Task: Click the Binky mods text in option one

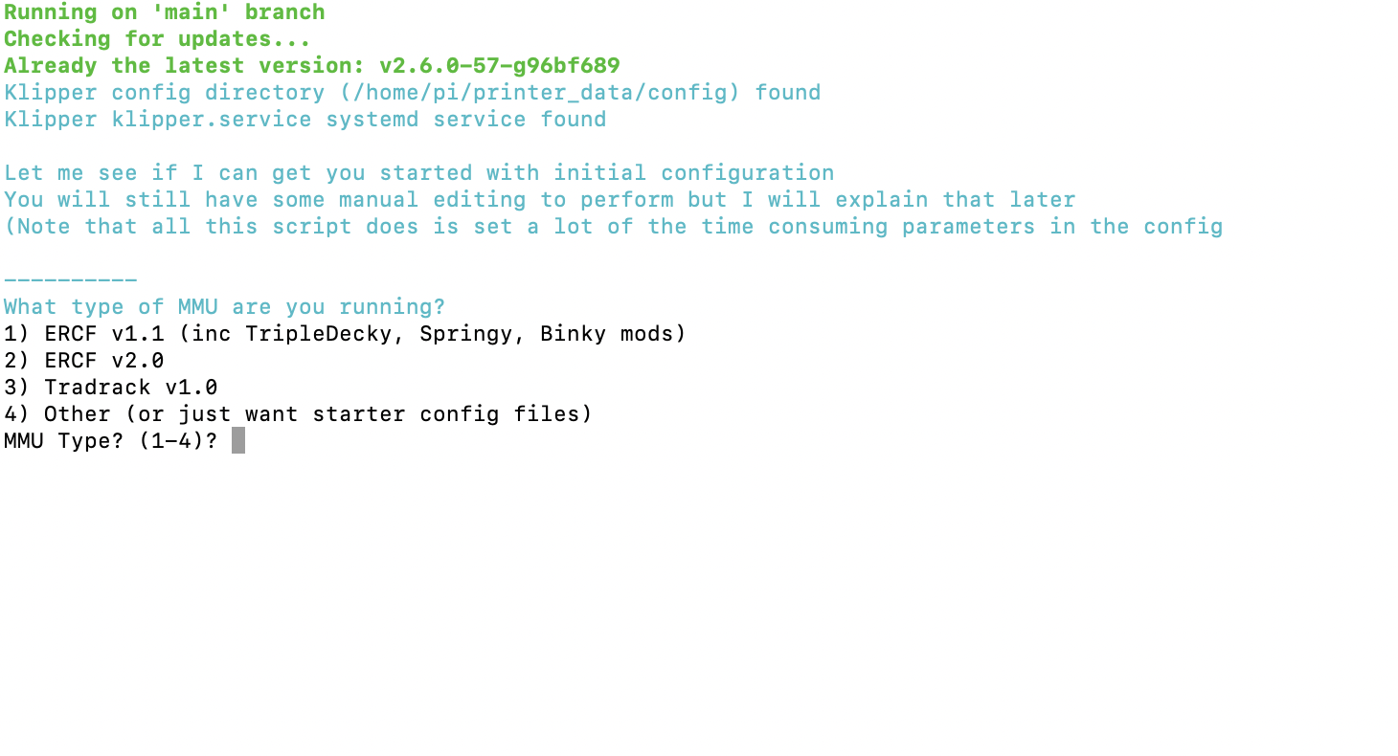Action: 607,334
